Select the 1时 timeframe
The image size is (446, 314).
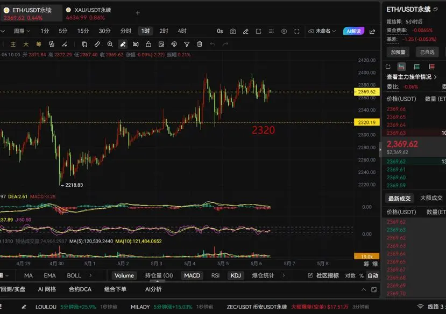point(145,31)
